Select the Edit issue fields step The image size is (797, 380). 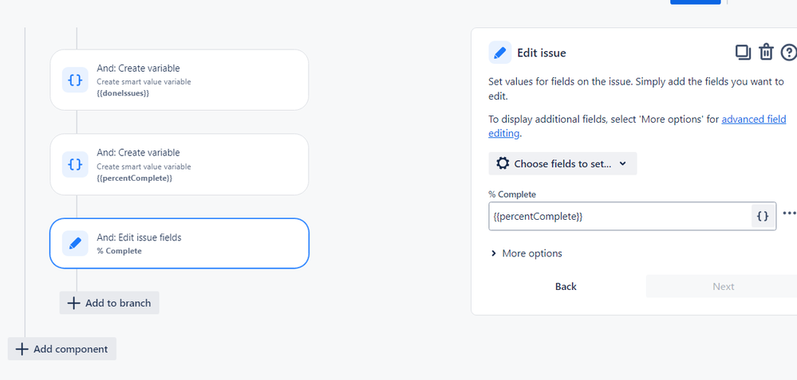click(180, 244)
